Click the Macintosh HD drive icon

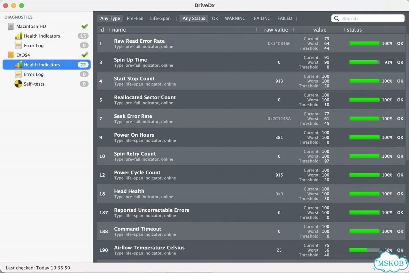click(x=11, y=27)
